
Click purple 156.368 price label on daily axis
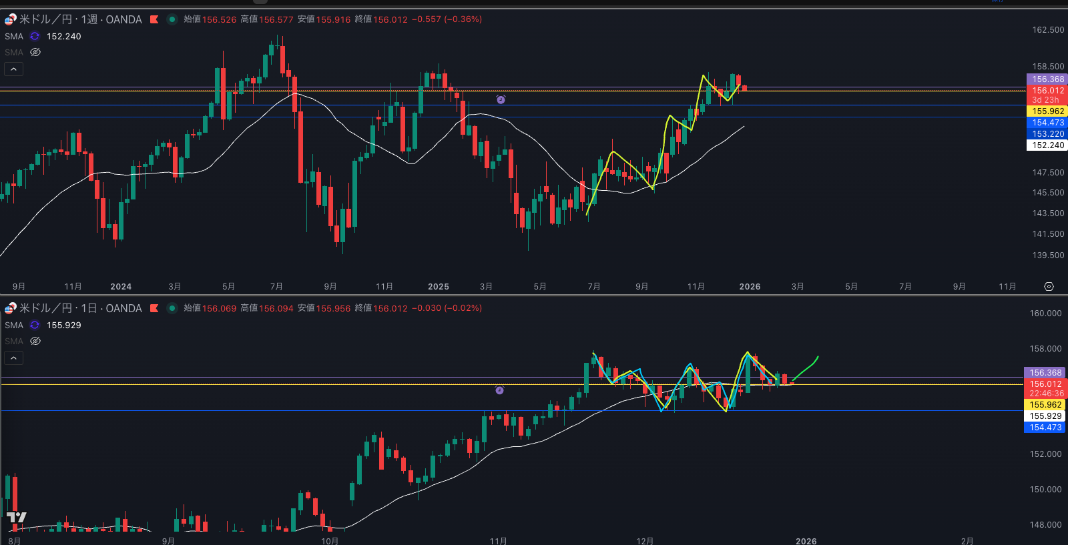click(1045, 373)
